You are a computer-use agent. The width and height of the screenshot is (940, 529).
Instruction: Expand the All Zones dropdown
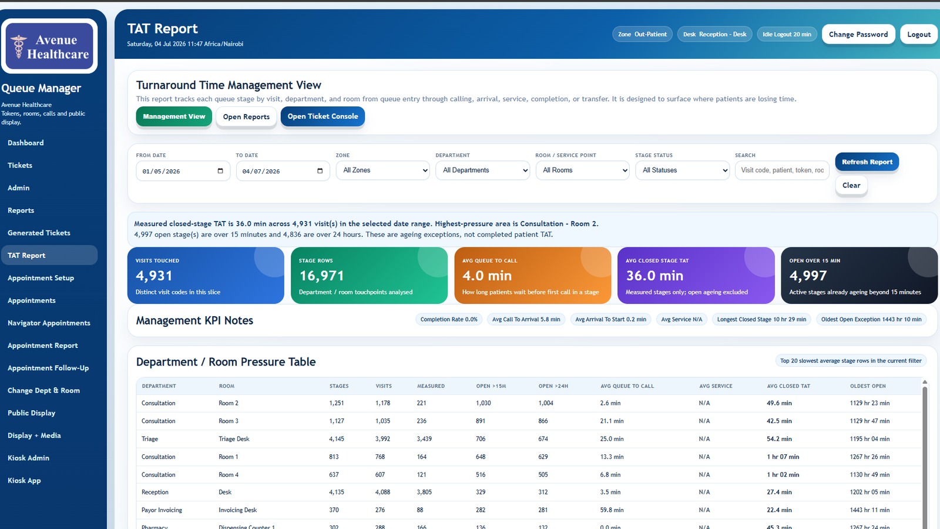click(x=383, y=170)
